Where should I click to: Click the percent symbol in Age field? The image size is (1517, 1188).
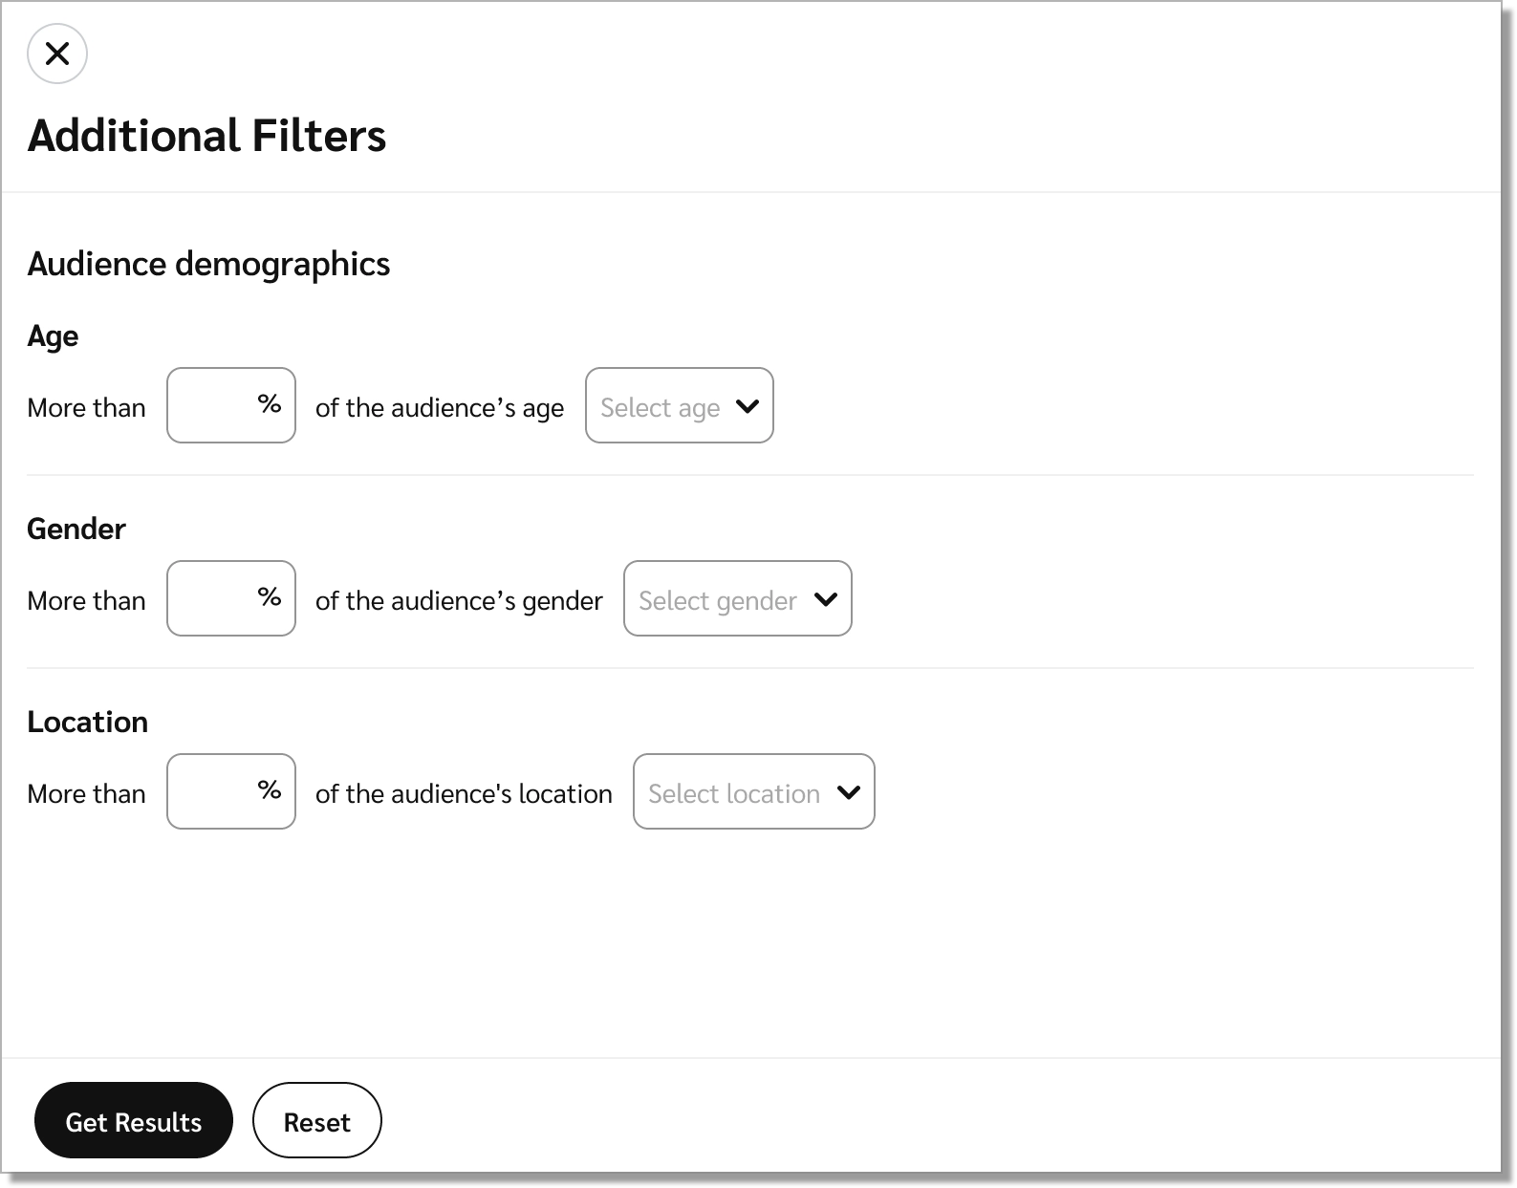(x=270, y=404)
